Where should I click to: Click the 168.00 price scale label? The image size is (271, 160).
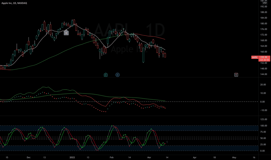click(x=263, y=40)
